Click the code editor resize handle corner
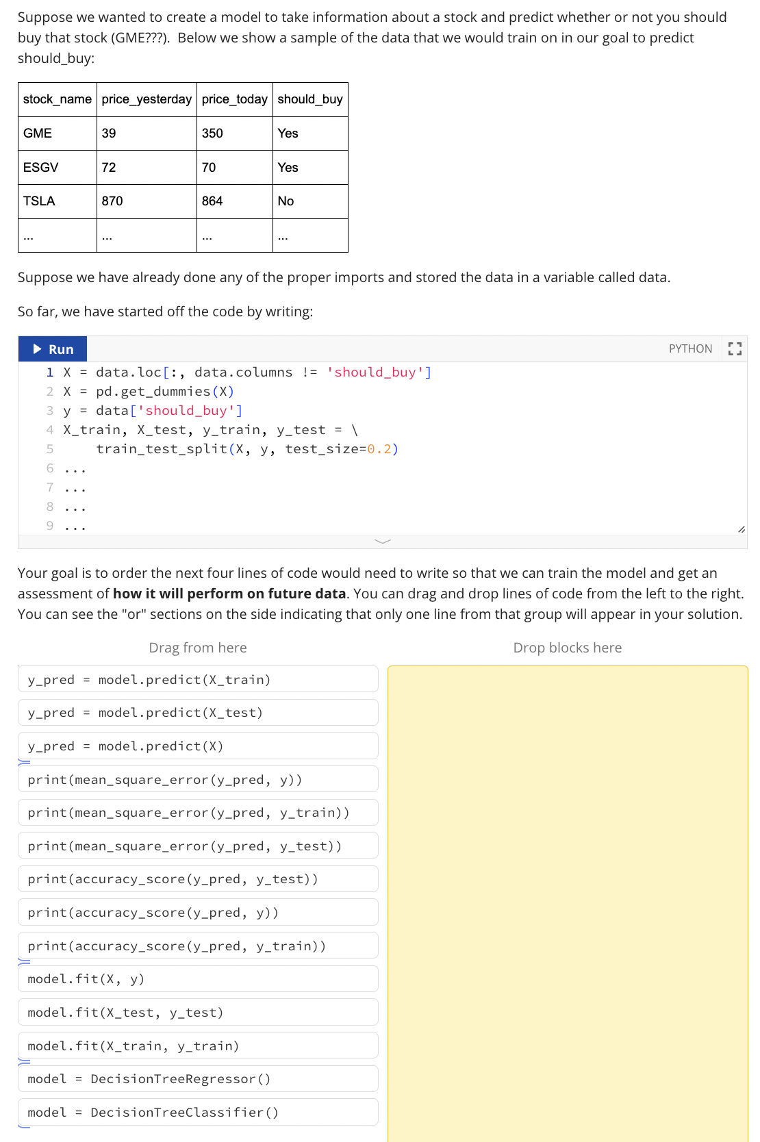 [741, 529]
